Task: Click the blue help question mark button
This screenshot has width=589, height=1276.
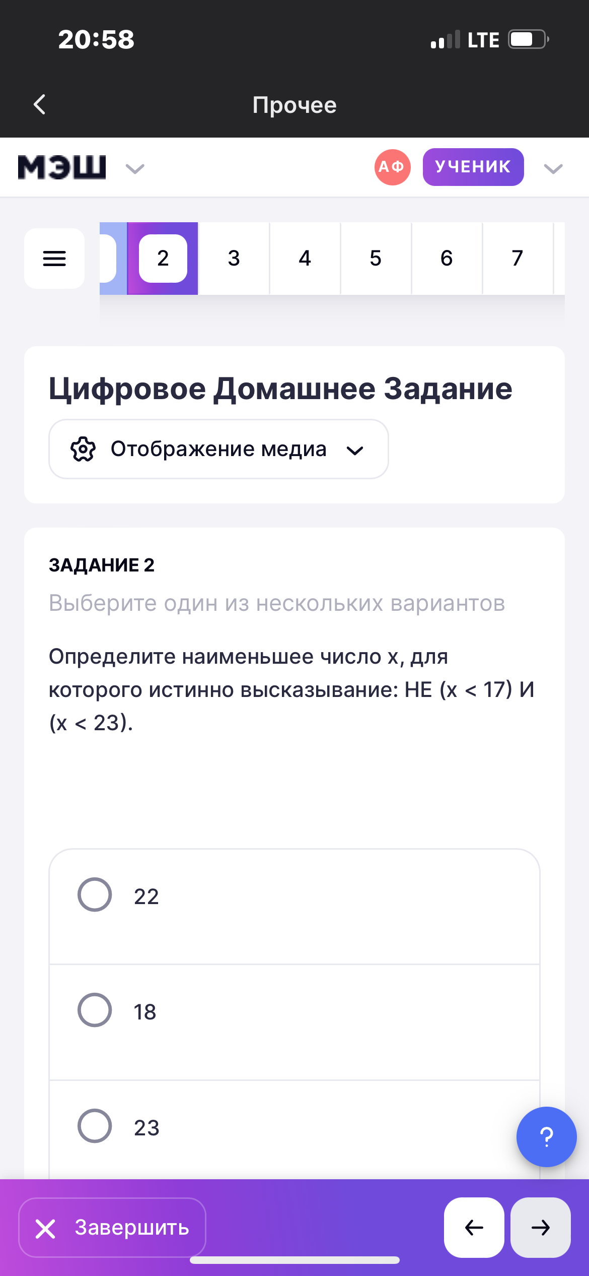Action: click(x=546, y=1137)
